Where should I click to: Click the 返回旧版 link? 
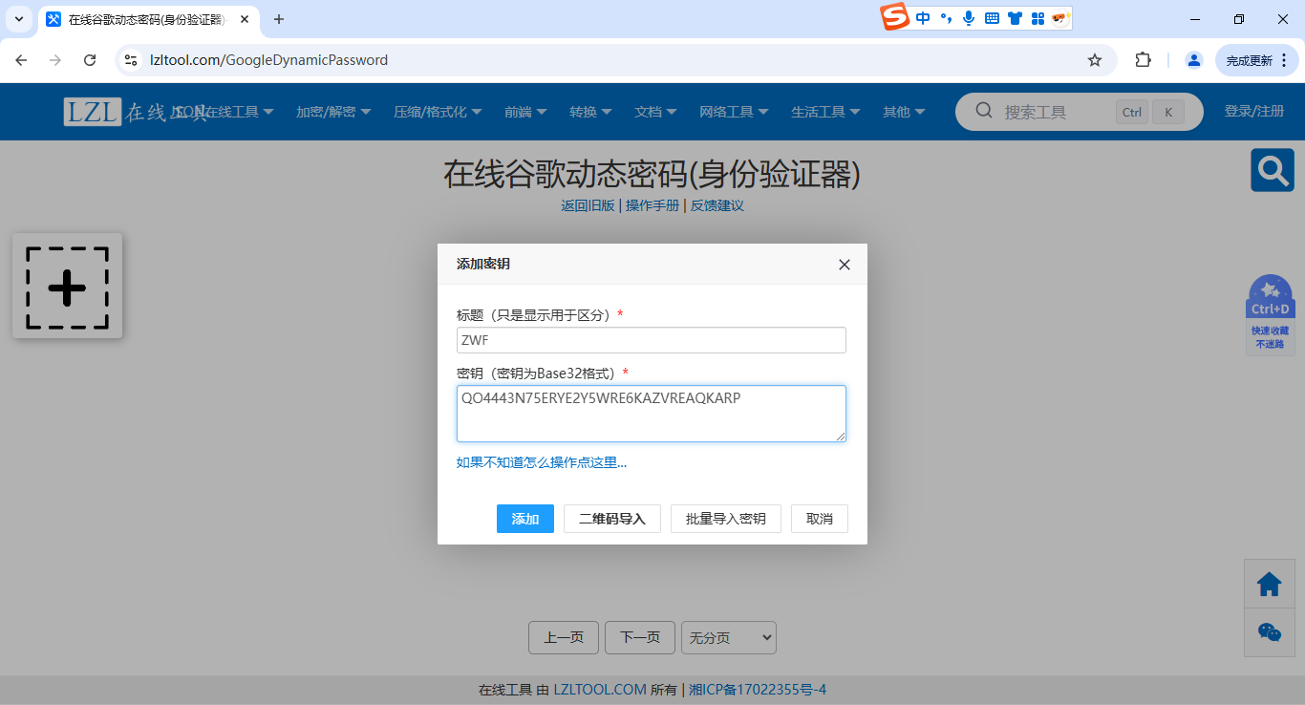coord(588,205)
